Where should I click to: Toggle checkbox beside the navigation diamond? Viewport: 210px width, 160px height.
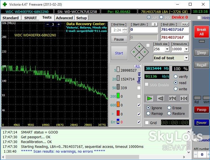148,45
